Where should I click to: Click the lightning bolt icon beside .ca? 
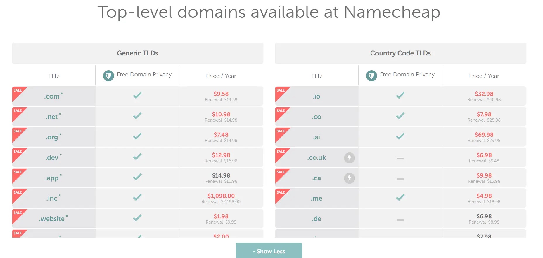(x=349, y=178)
